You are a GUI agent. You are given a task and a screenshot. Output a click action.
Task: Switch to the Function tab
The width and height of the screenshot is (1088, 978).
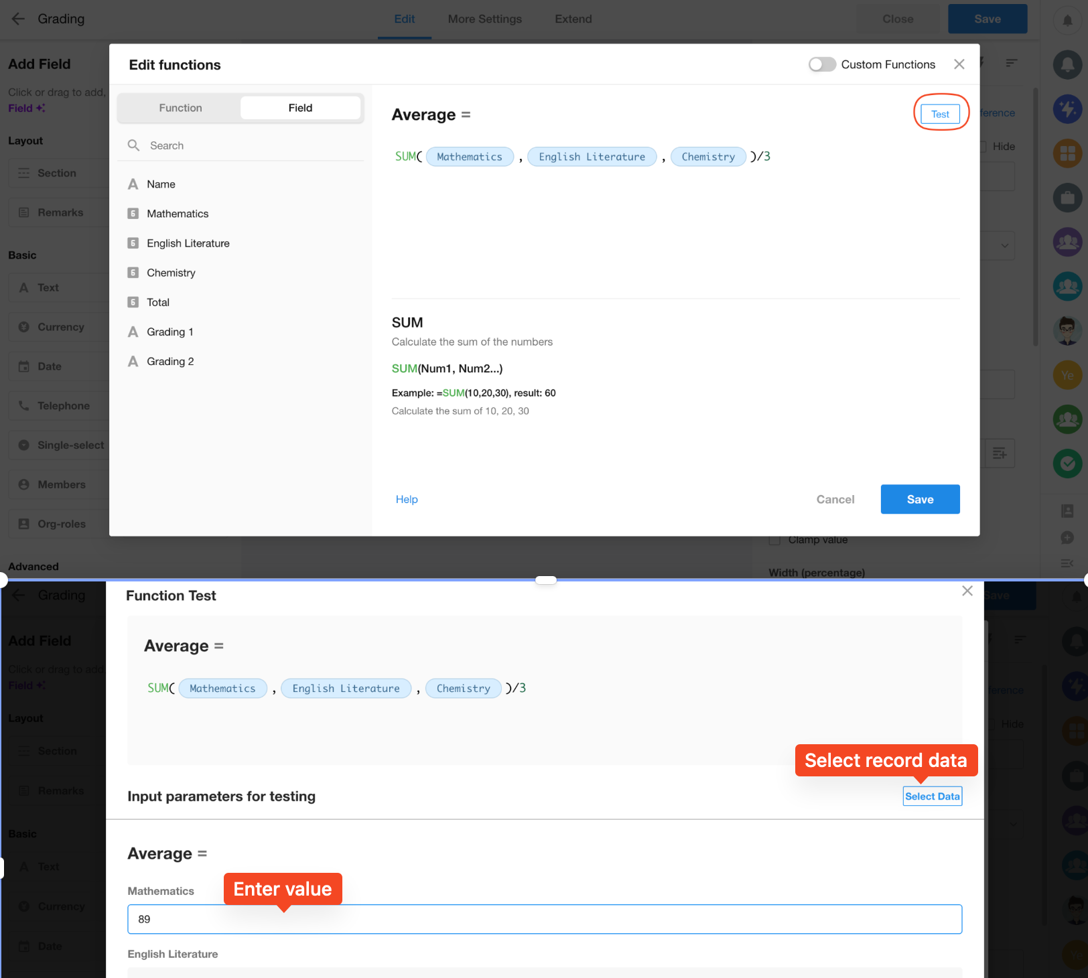click(180, 108)
